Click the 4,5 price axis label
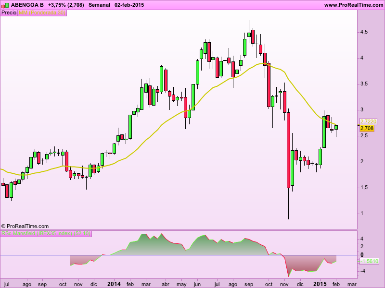Viewport: 385px width, 288px height. coord(364,32)
